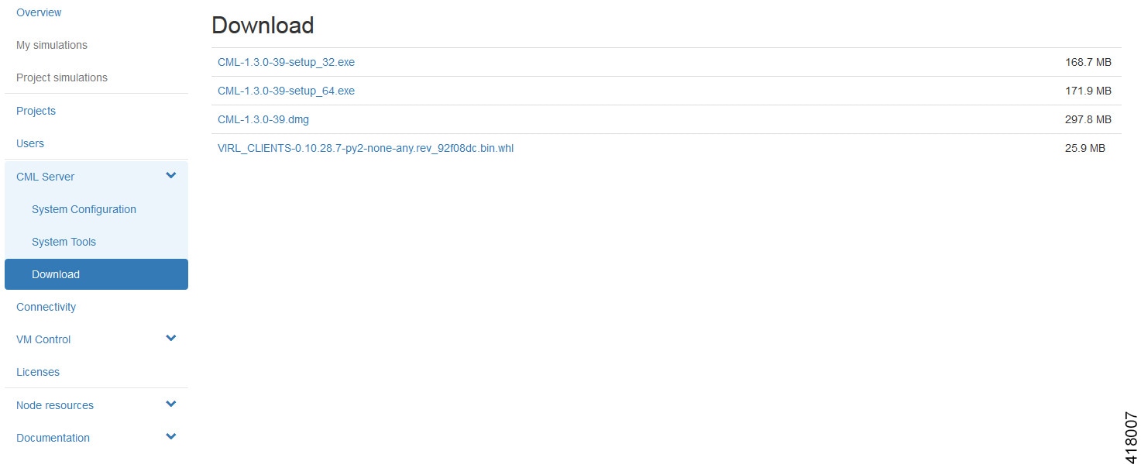The image size is (1141, 468).
Task: Expand the Node resources chevron
Action: click(x=171, y=404)
